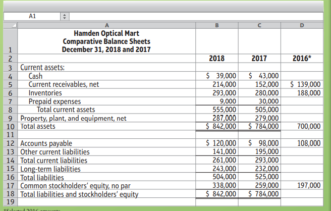Click Cash 2018 value $ 39,000
Image resolution: width=331 pixels, height=211 pixels.
(217, 76)
